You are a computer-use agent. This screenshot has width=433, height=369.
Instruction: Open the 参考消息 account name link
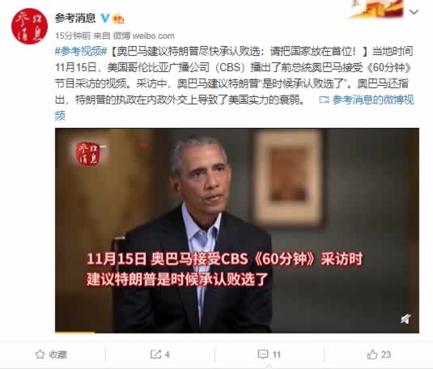75,19
